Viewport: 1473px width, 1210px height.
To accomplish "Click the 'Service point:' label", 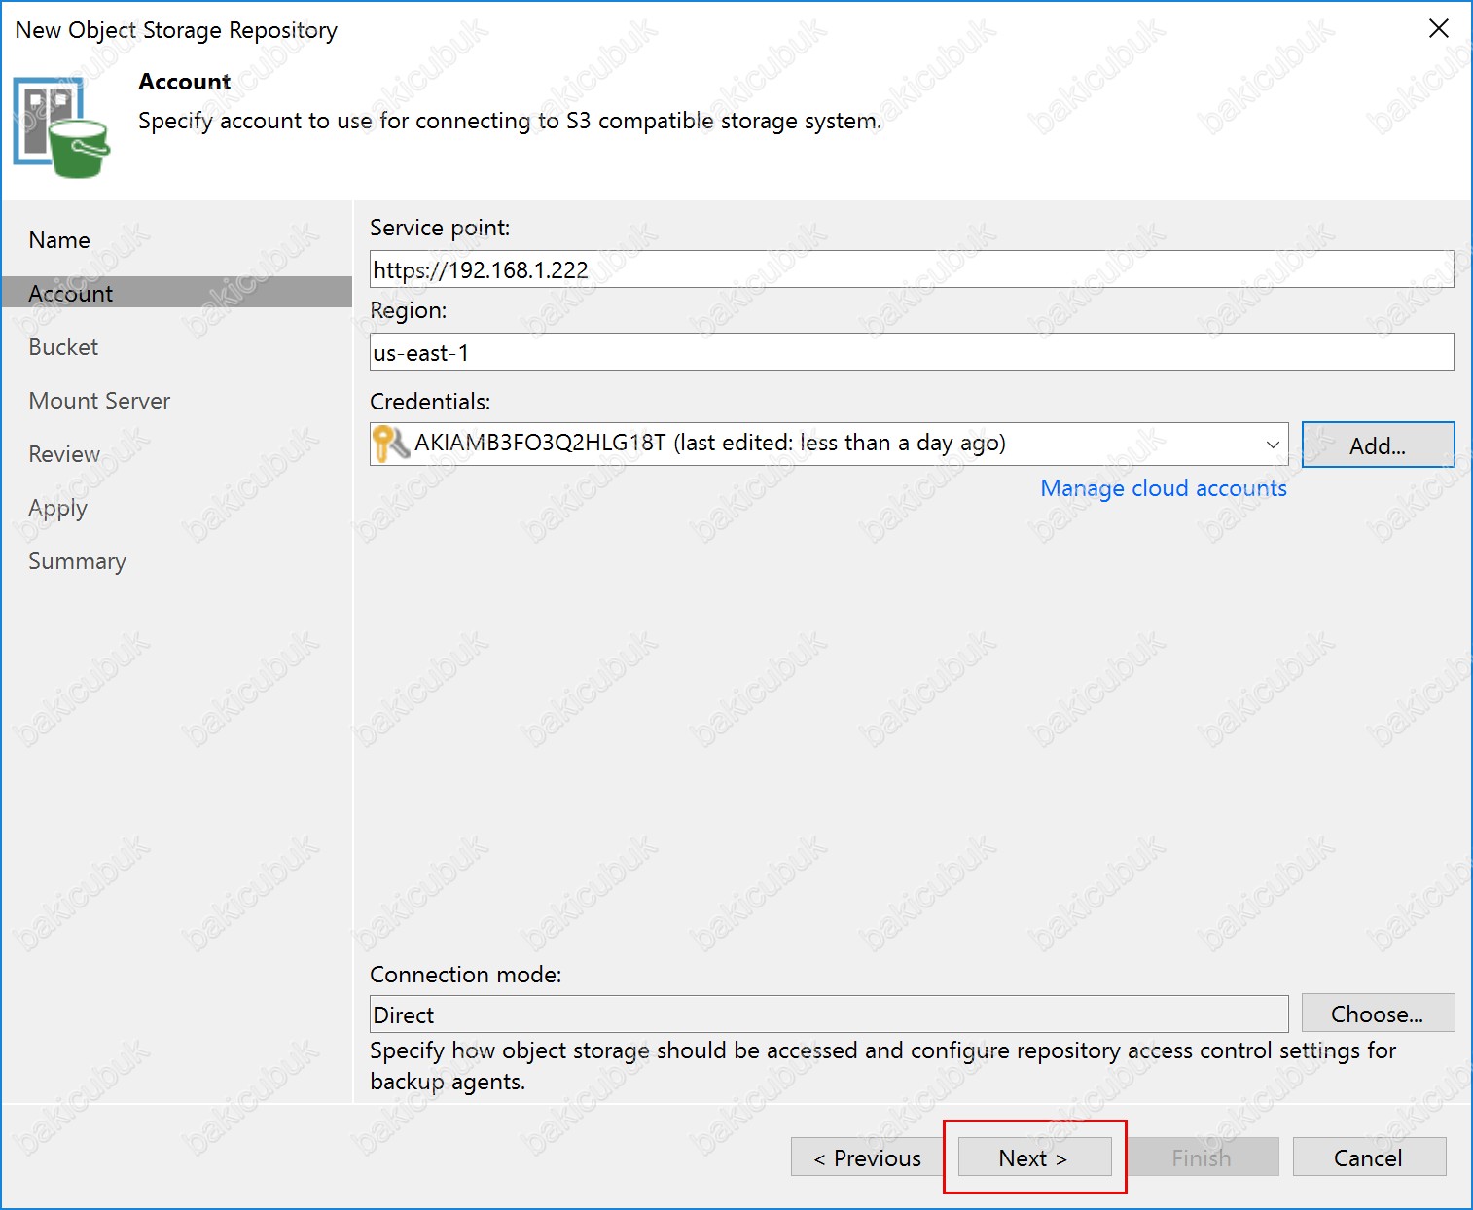I will [440, 228].
